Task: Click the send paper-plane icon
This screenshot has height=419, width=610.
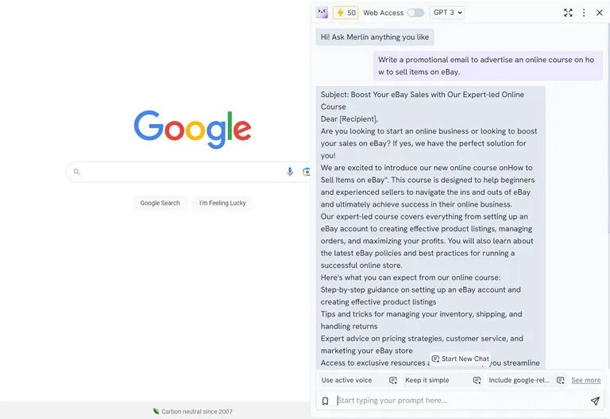Action: tap(595, 401)
